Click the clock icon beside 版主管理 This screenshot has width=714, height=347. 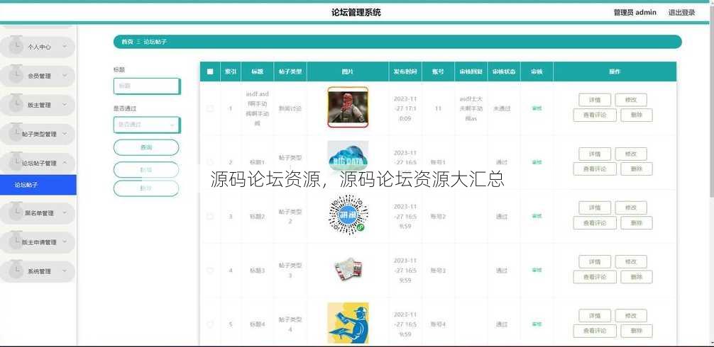pos(16,105)
